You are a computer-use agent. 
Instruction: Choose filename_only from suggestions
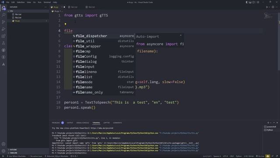[103, 92]
